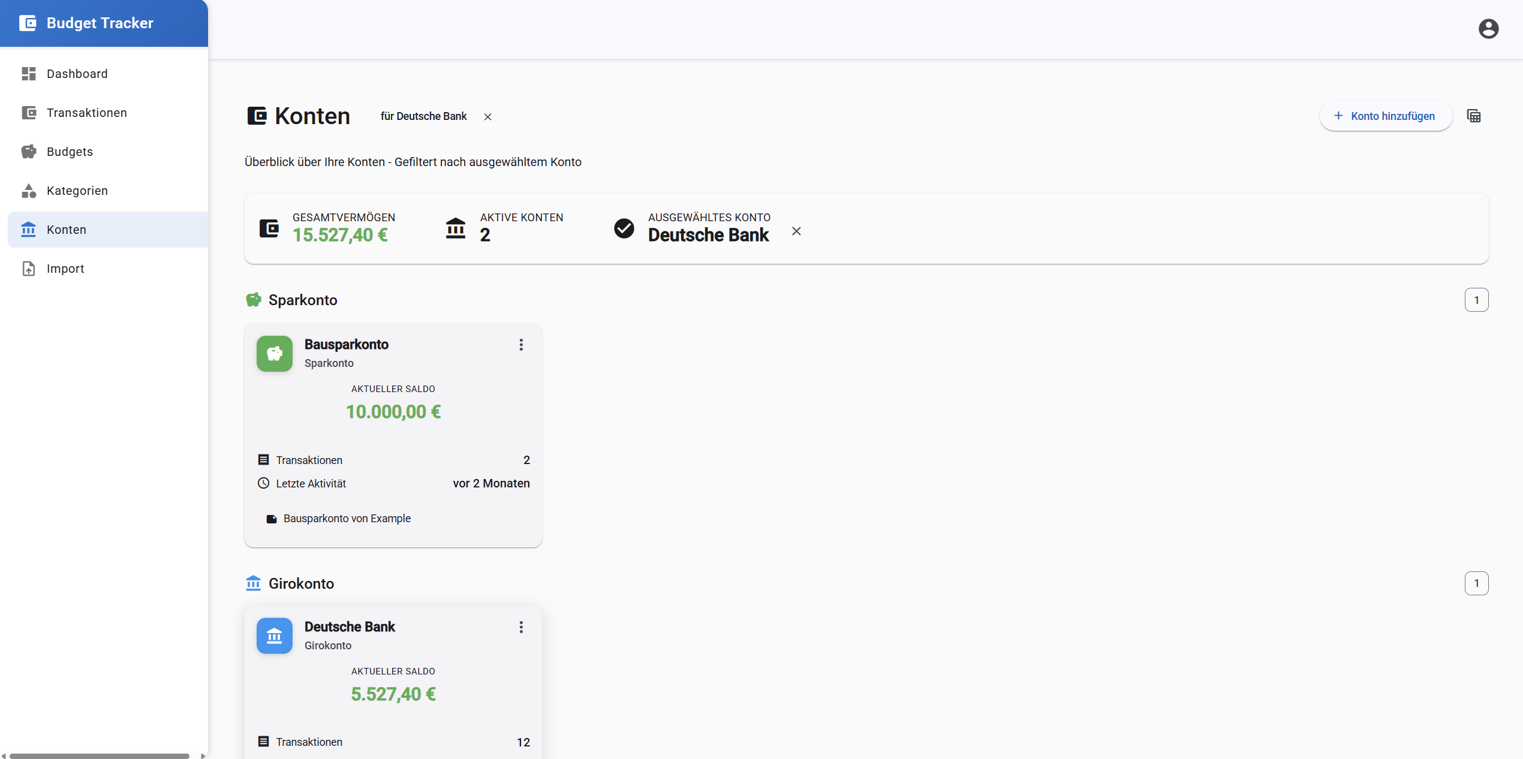This screenshot has height=759, width=1523.
Task: Click the 10.000,00 € balance
Action: point(393,412)
